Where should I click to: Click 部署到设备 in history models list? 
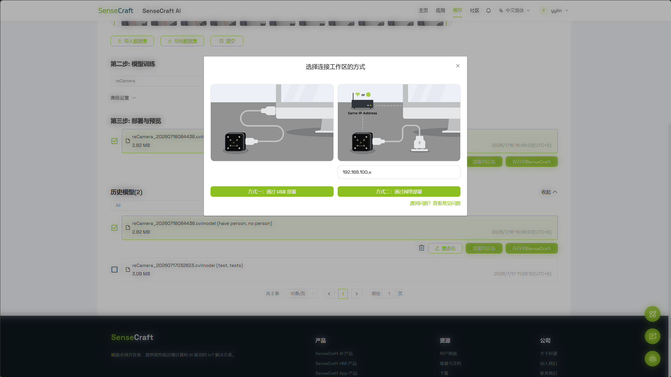click(484, 248)
